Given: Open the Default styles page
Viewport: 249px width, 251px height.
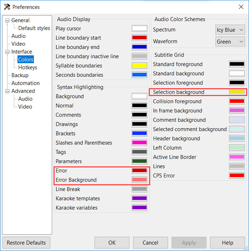Looking at the screenshot, I should pos(34,28).
